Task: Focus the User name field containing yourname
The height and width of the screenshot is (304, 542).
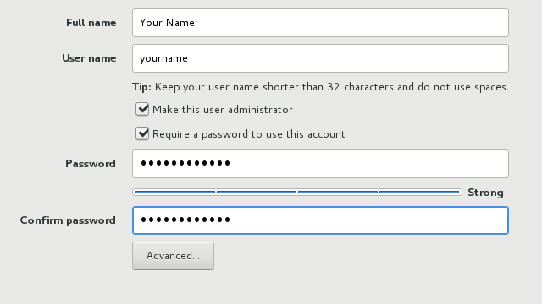Action: point(320,58)
